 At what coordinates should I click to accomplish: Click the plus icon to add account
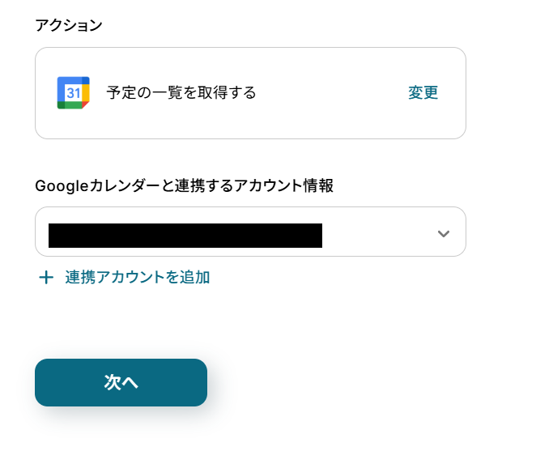46,278
